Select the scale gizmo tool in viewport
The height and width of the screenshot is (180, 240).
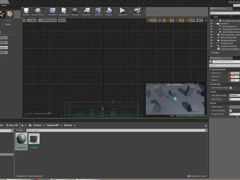point(155,20)
